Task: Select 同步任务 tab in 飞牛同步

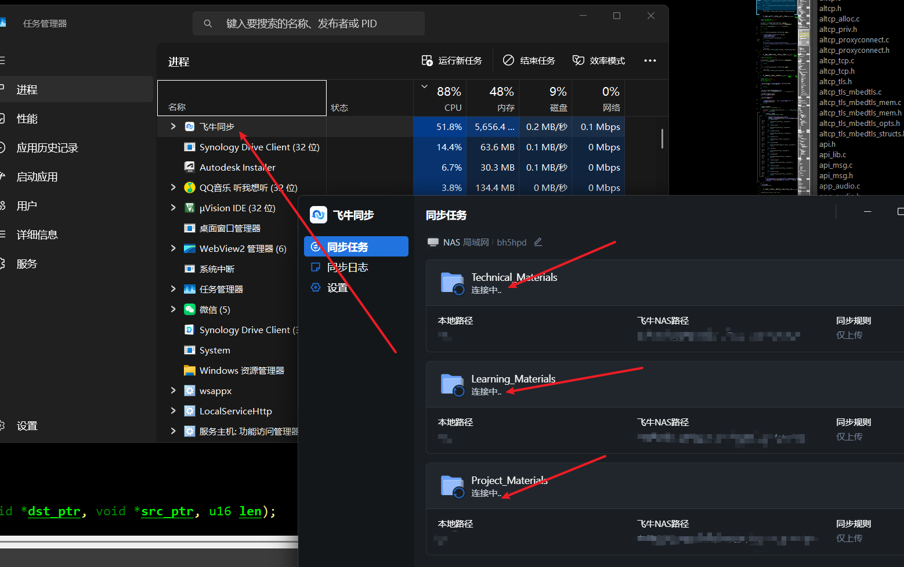Action: 356,247
